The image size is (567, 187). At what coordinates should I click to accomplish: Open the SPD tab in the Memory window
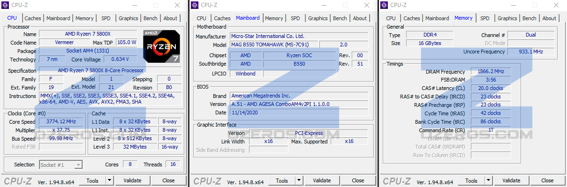tap(485, 18)
